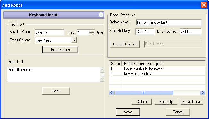Click the Steps column header
209x119 pixels.
(116, 64)
